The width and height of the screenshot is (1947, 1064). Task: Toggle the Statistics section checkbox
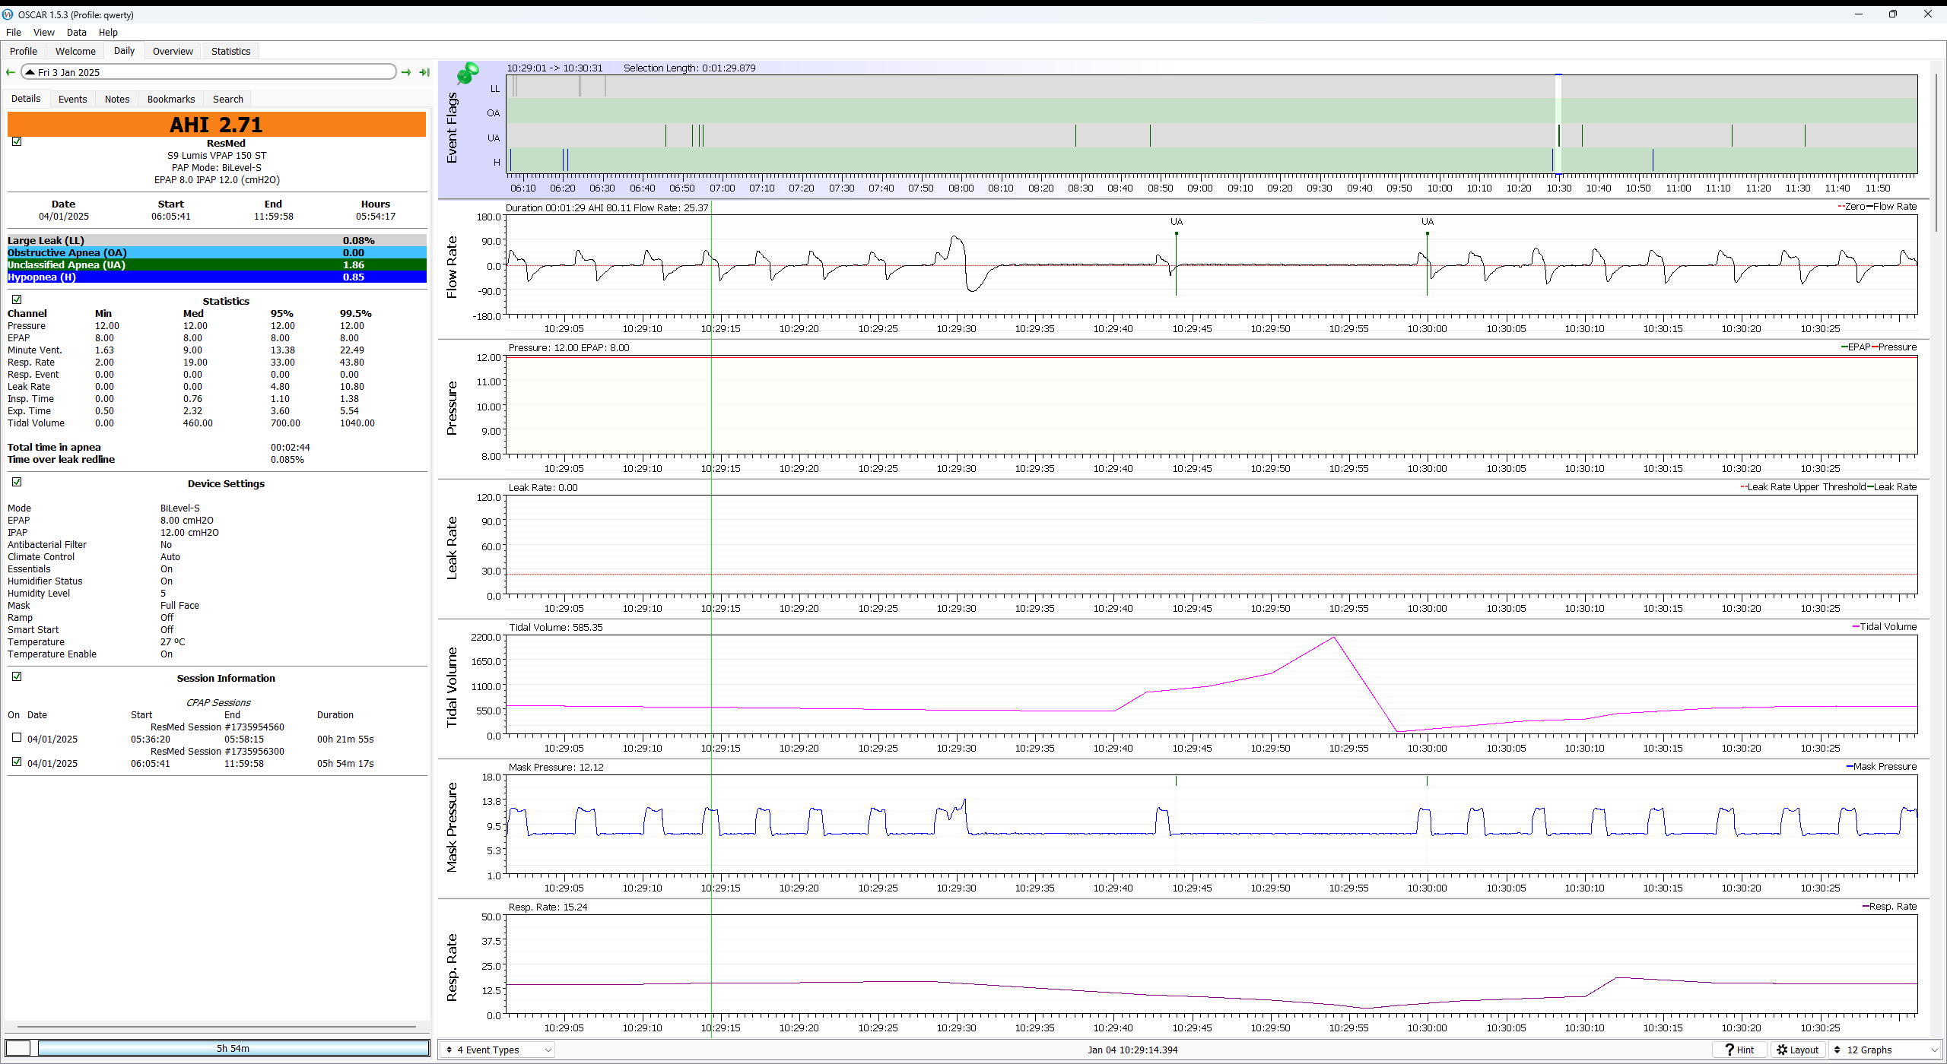click(x=17, y=299)
